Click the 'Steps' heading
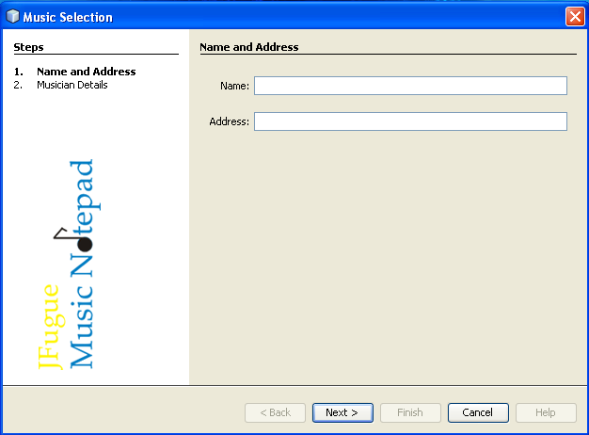 (28, 47)
